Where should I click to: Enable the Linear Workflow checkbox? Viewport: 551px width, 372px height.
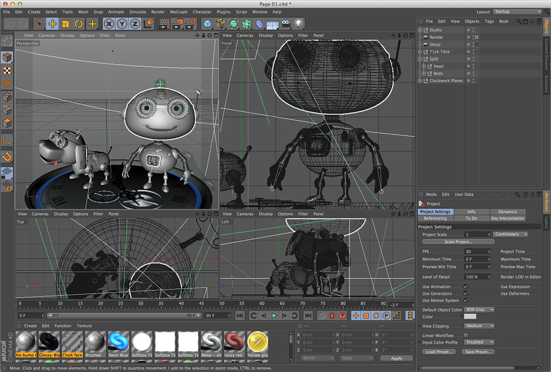point(466,335)
